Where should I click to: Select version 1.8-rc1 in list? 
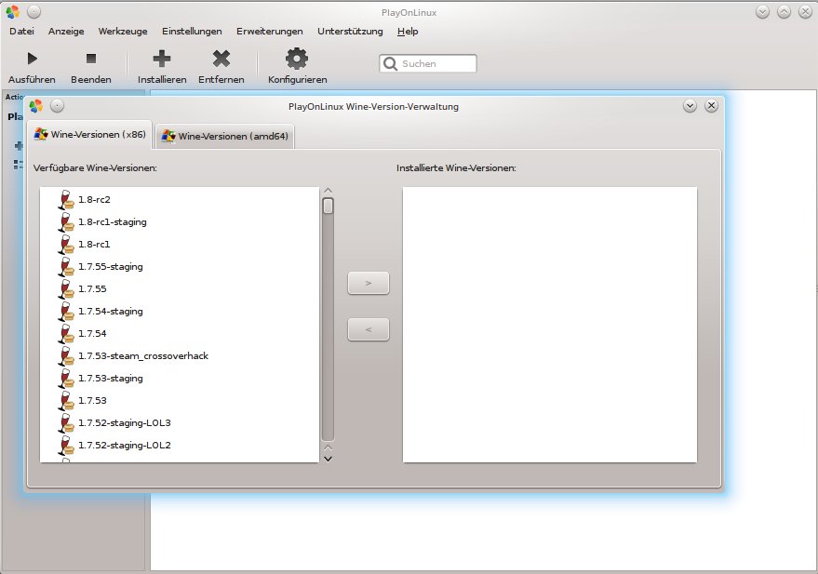point(94,245)
